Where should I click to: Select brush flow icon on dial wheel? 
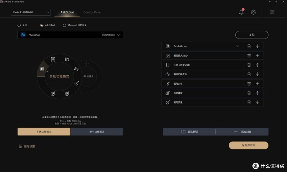[53, 94]
